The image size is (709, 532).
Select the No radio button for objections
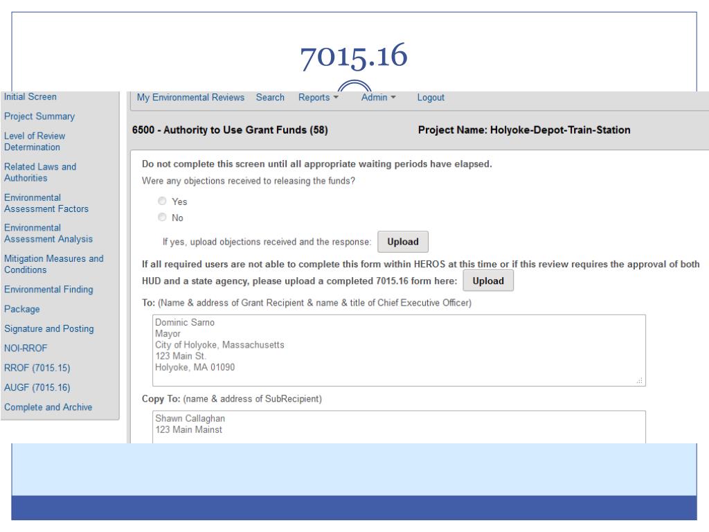click(x=162, y=217)
